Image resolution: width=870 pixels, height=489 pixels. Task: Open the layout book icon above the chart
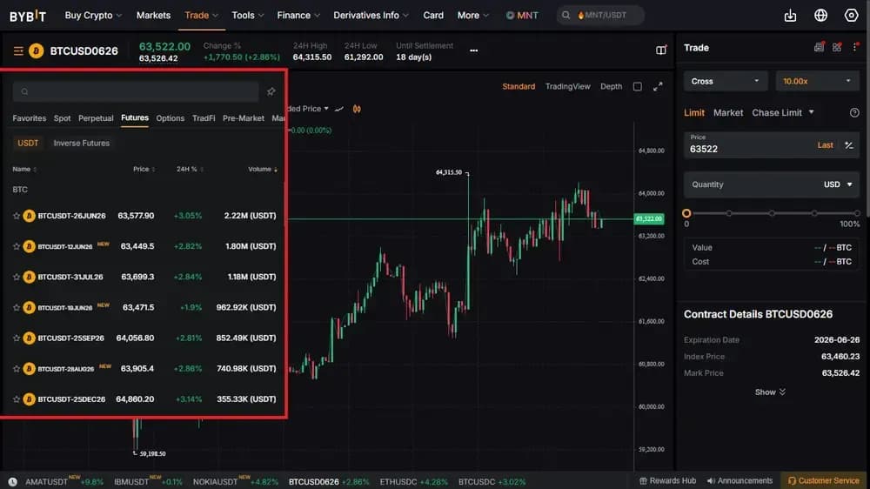click(x=661, y=50)
